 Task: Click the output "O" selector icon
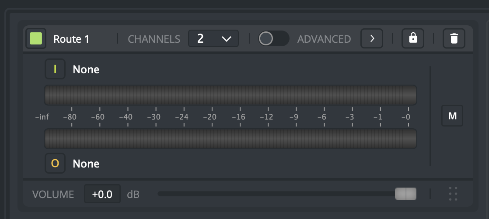pyautogui.click(x=55, y=164)
